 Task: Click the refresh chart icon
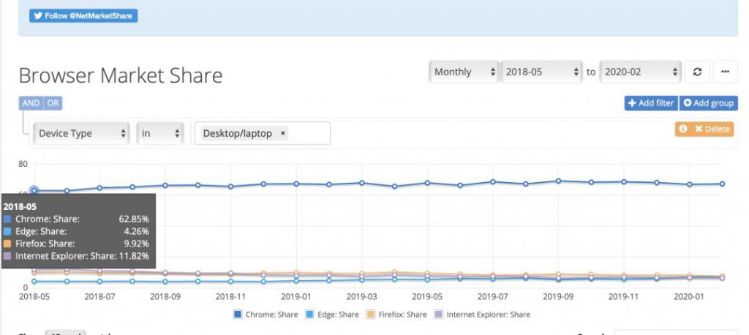[x=697, y=72]
